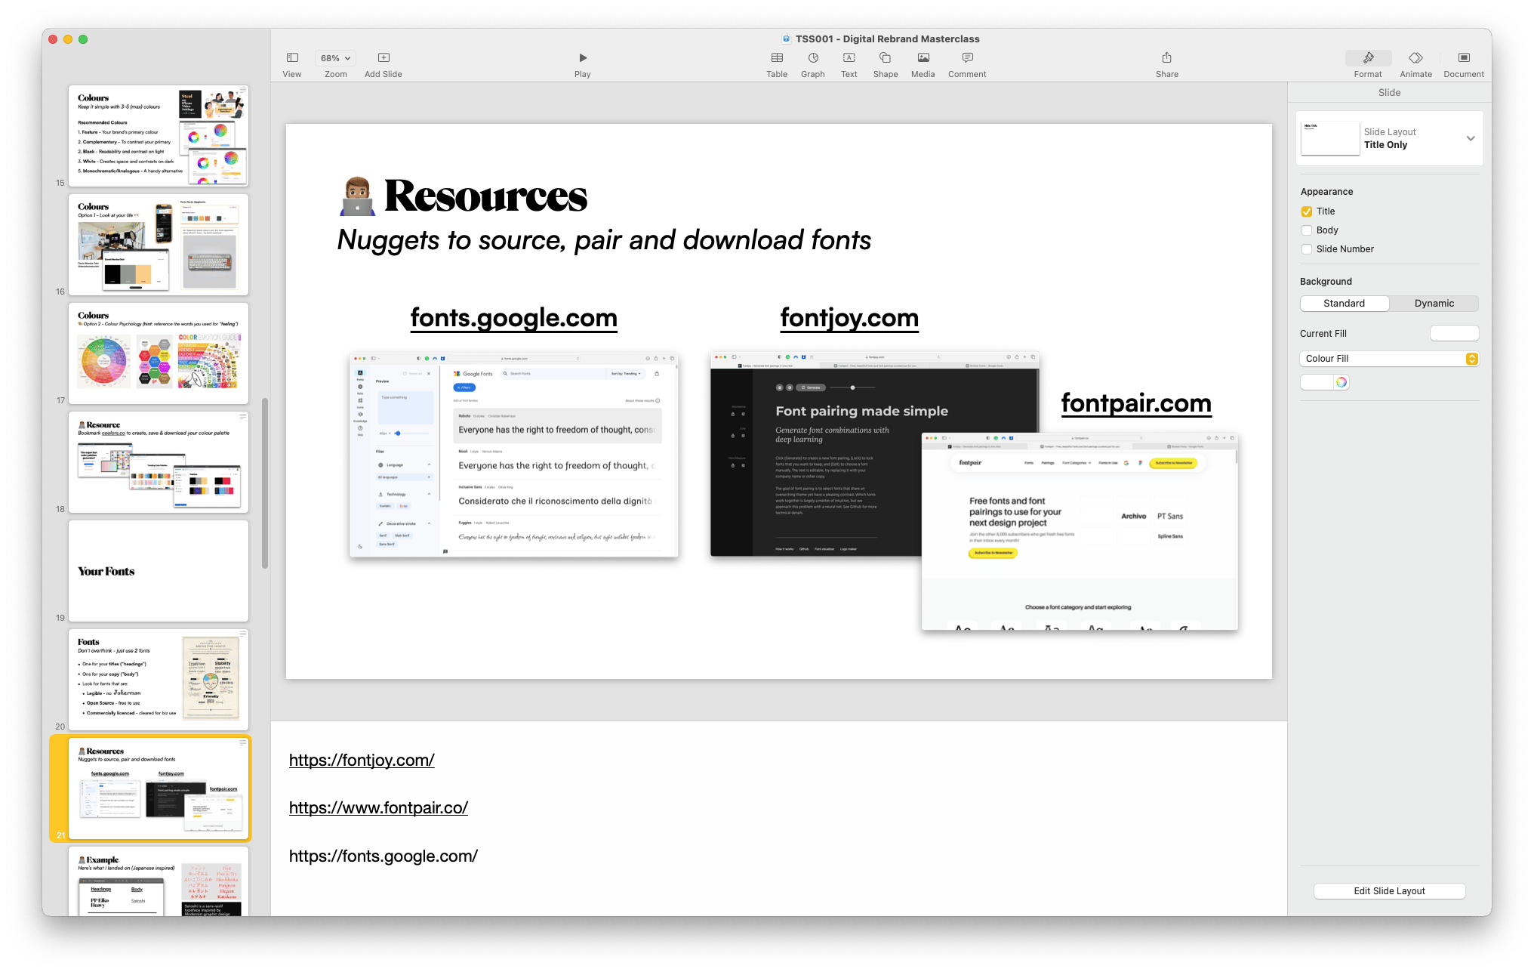The height and width of the screenshot is (972, 1534).
Task: Open the Format inspector
Action: pos(1368,58)
